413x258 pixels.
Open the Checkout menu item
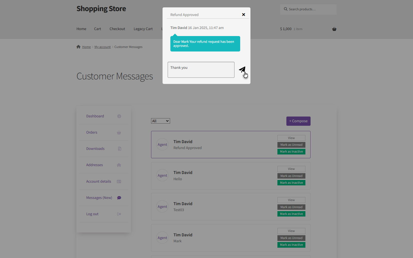pos(117,29)
